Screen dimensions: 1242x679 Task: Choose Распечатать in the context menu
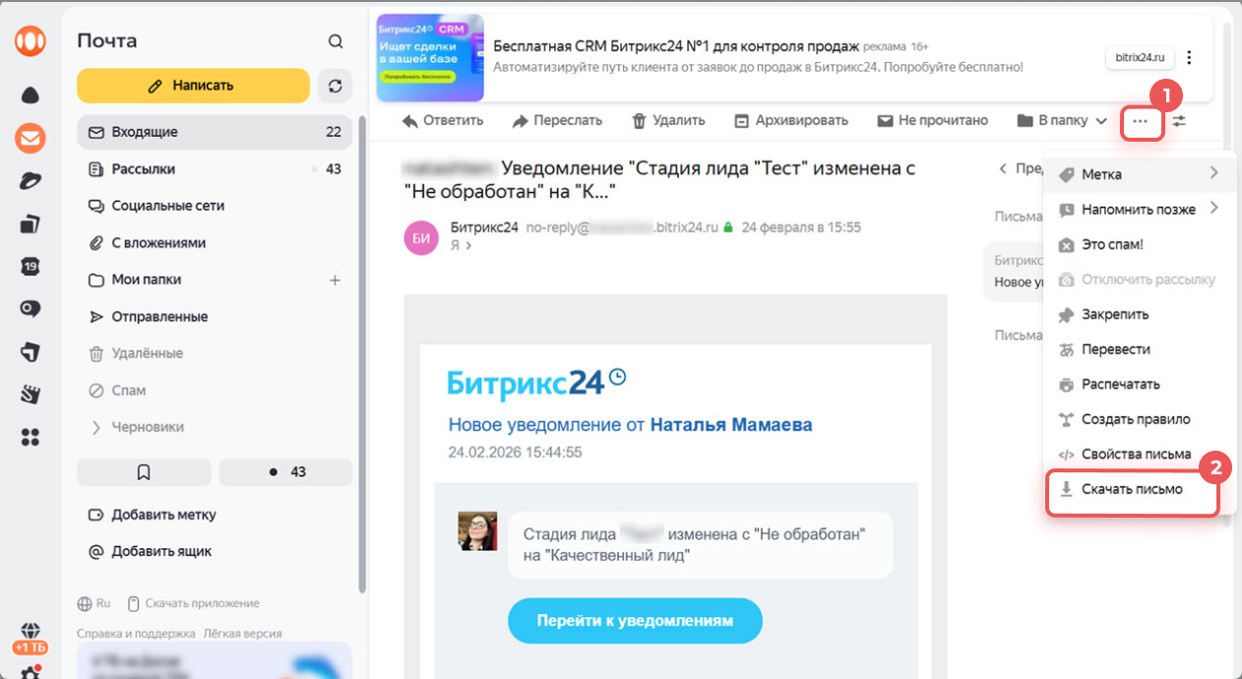click(1120, 384)
